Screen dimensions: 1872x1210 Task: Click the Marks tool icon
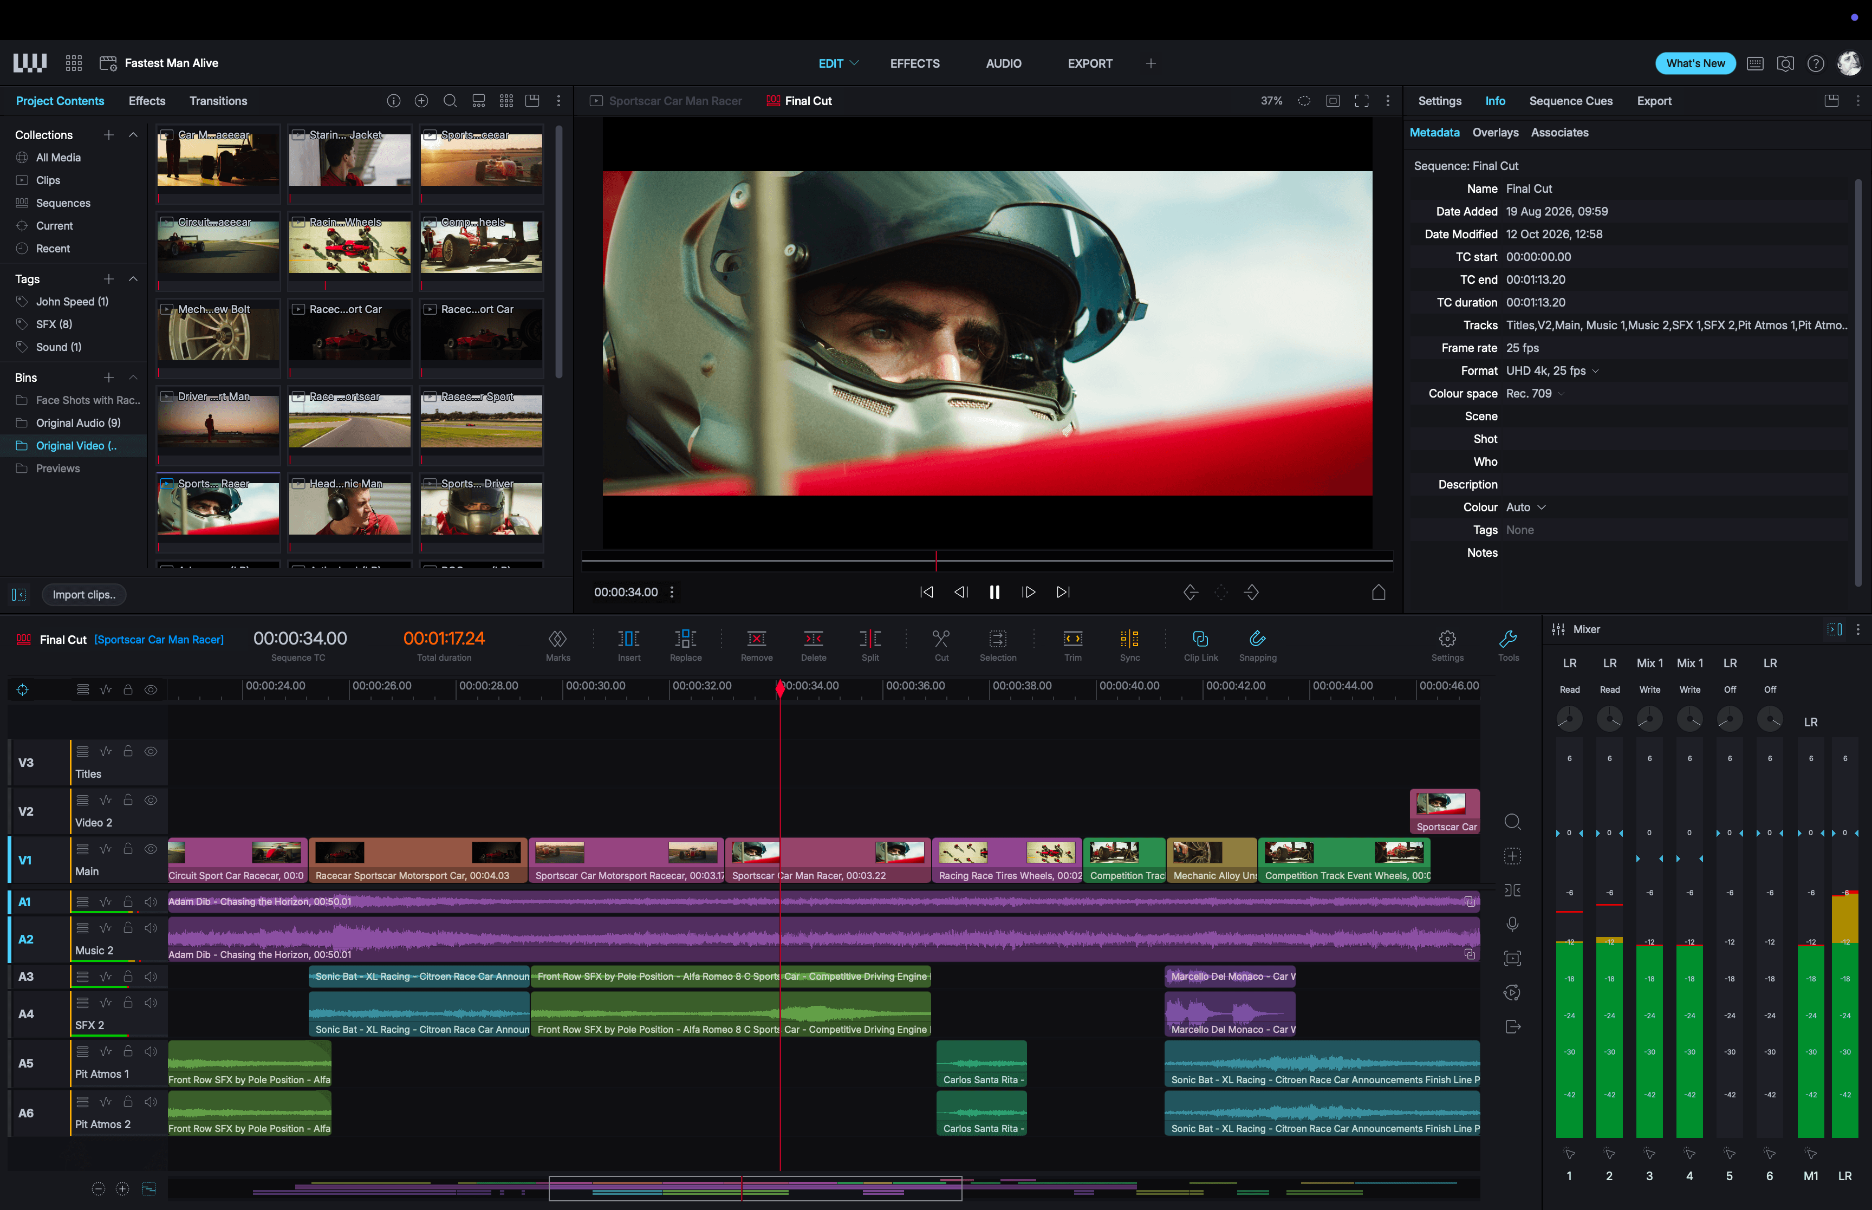pos(557,638)
